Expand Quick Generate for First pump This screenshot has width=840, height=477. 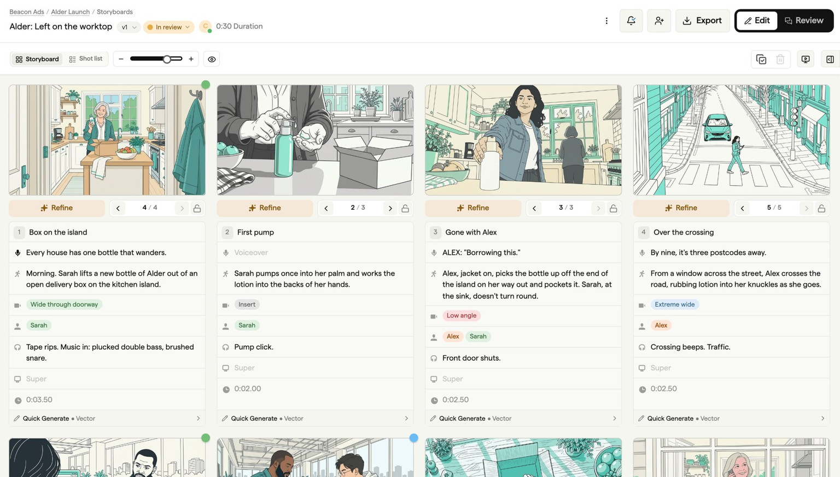[315, 419]
